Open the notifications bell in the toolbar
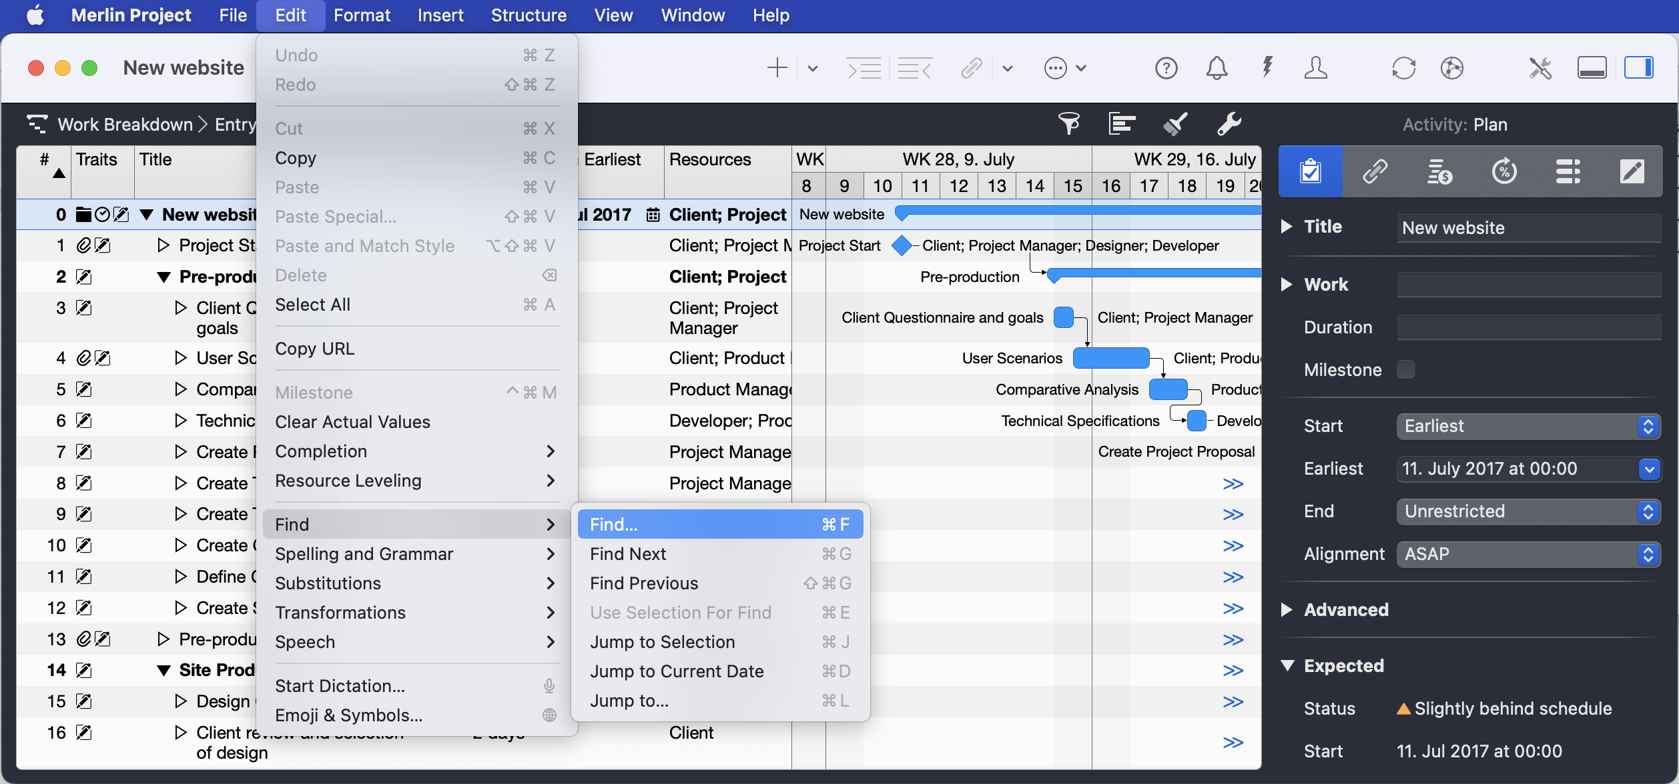This screenshot has height=784, width=1679. [1216, 67]
